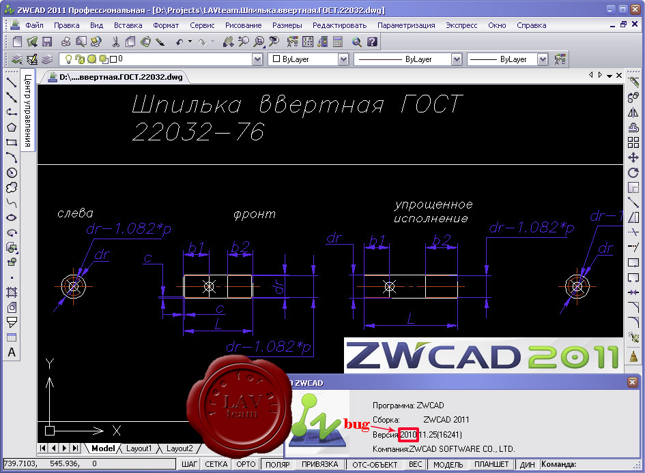Open the document tabs list arrow

[610, 76]
